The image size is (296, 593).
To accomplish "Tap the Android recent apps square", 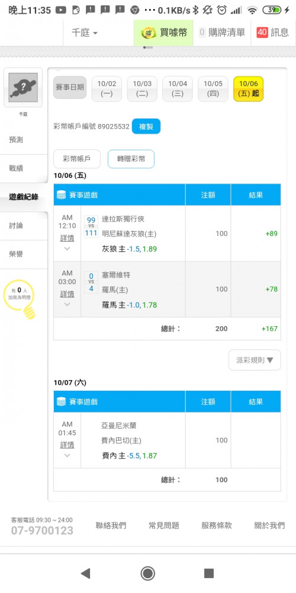I will pyautogui.click(x=209, y=573).
